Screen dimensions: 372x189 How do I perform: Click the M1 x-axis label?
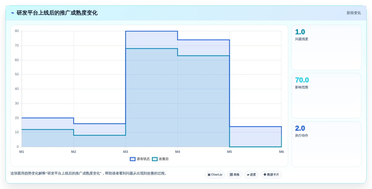[x=22, y=152]
